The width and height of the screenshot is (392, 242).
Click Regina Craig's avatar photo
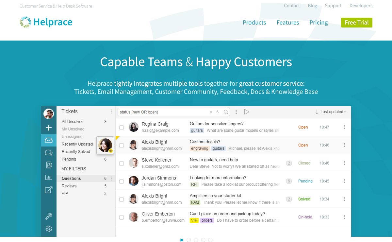[133, 127]
